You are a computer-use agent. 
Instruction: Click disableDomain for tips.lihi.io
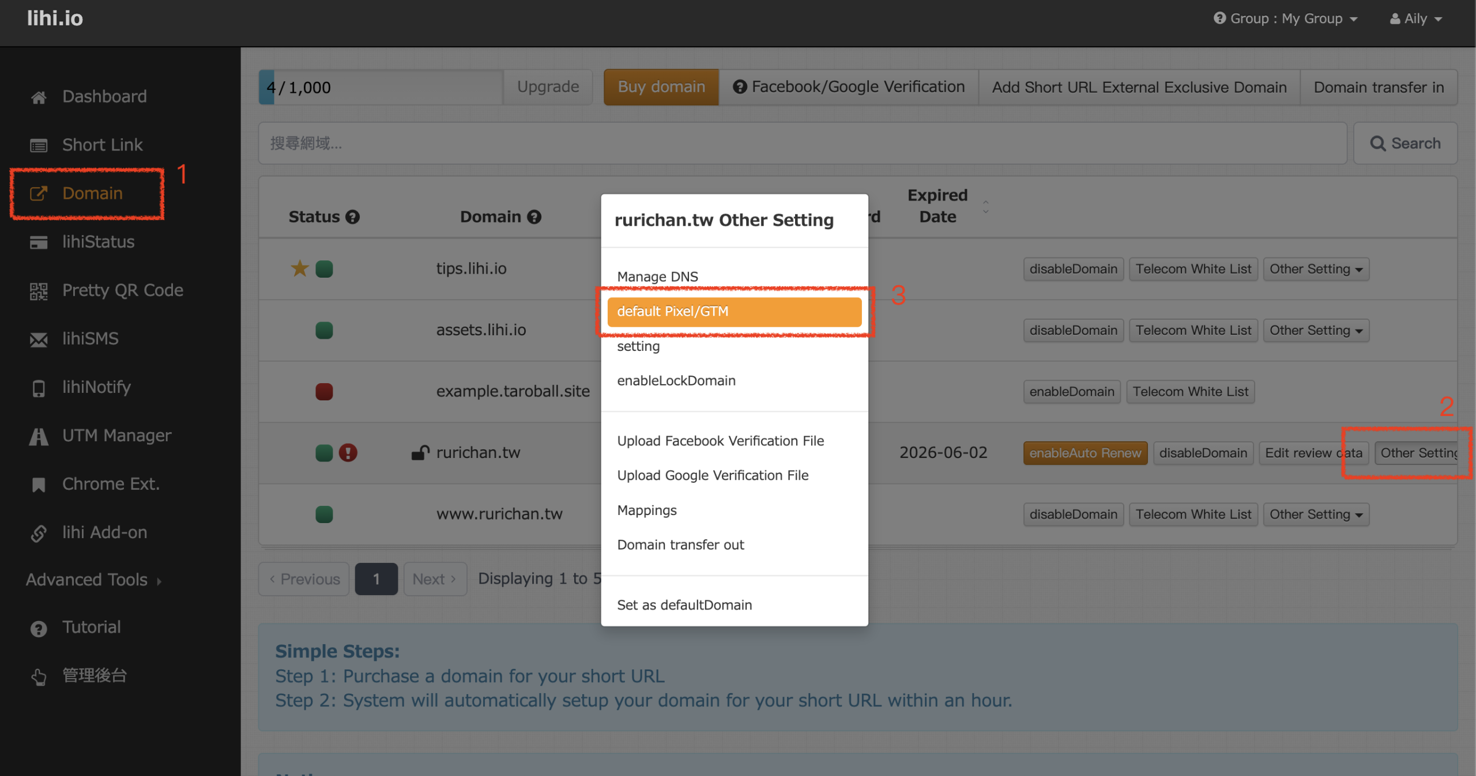(1073, 269)
